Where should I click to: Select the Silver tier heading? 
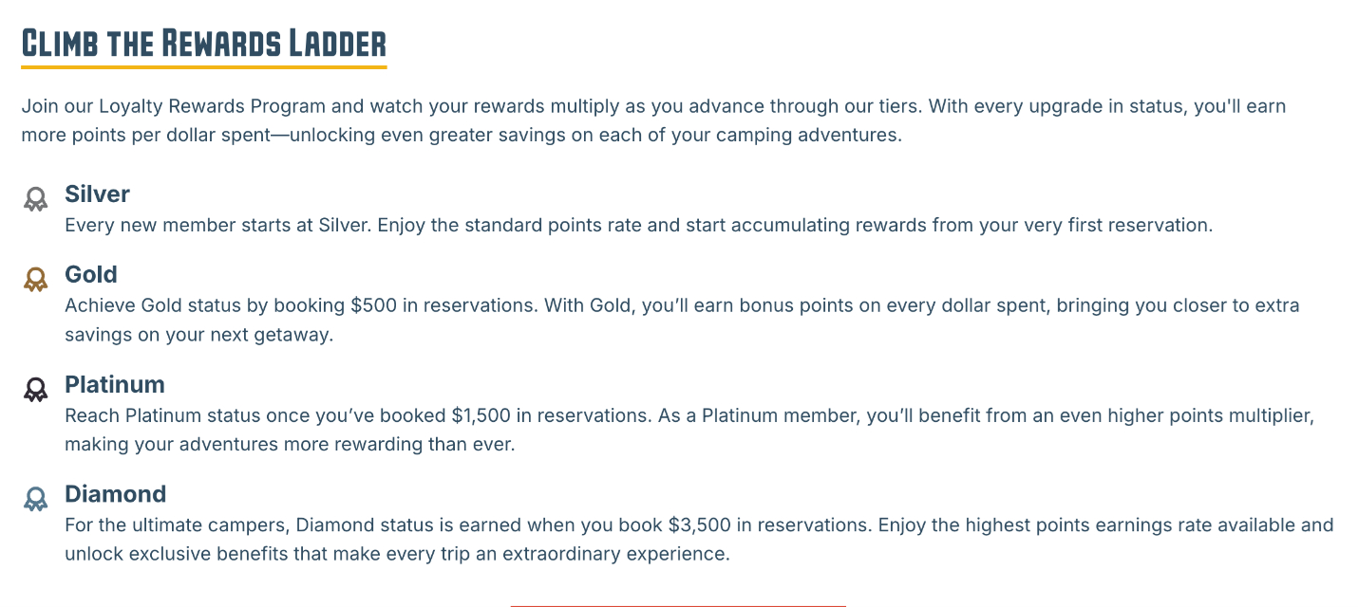(x=97, y=194)
